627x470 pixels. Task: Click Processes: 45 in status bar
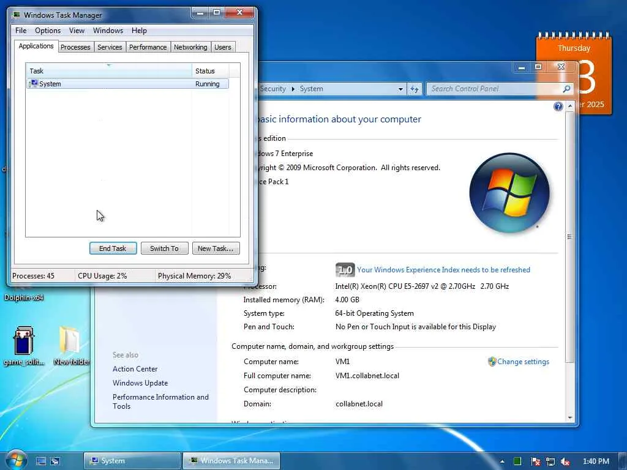click(33, 276)
